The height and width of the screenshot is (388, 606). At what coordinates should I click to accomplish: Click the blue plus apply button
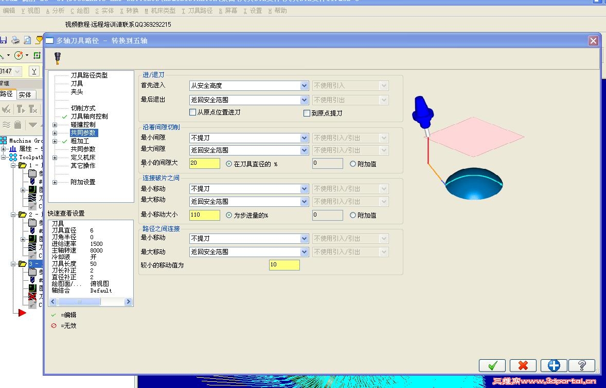coord(554,365)
